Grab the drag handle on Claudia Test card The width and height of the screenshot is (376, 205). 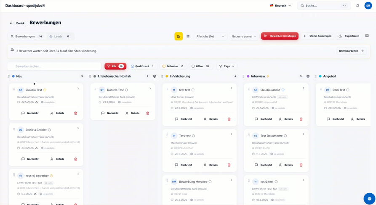pos(13,89)
